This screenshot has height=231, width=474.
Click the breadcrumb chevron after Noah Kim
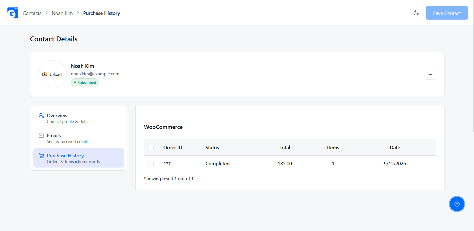point(78,13)
